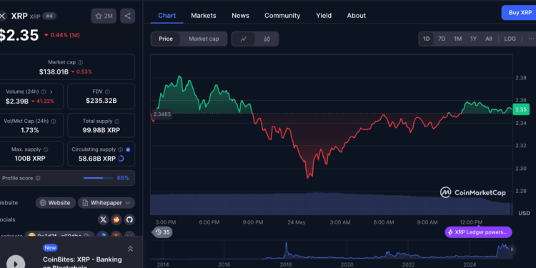
Task: Click Profile score info icon
Action: click(38, 178)
